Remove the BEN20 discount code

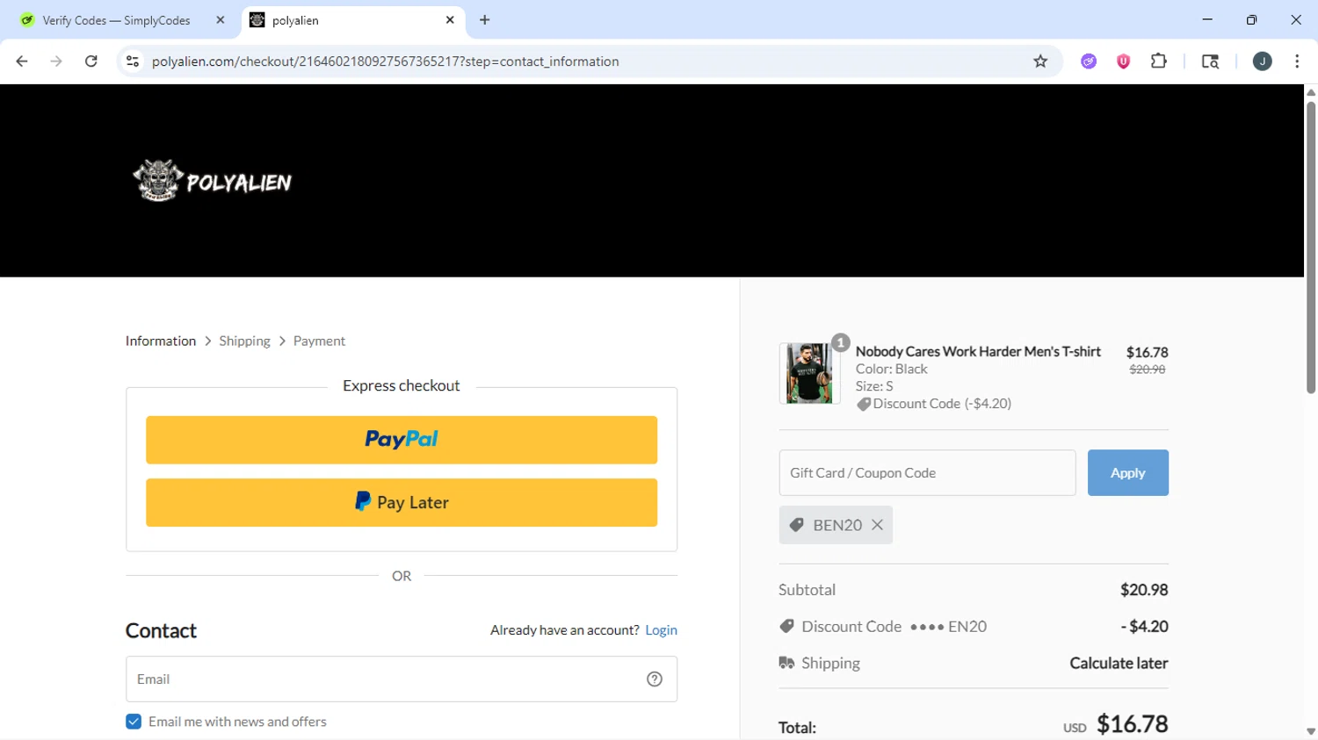877,525
